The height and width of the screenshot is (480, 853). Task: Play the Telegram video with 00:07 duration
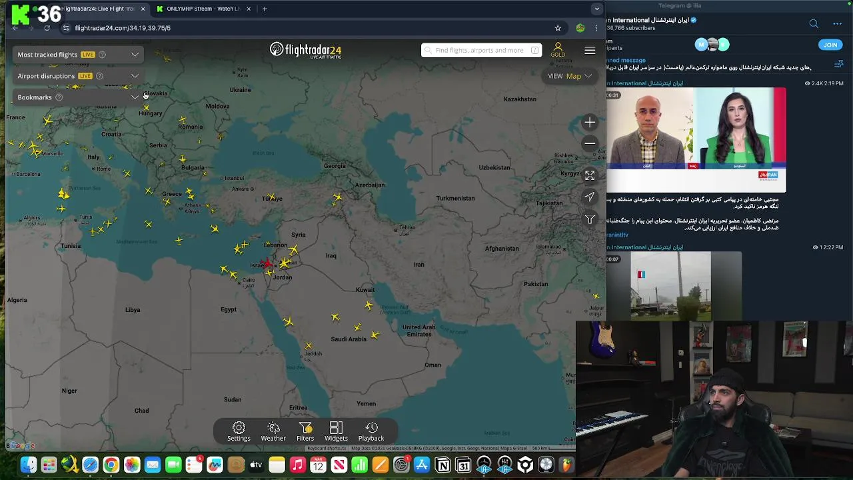(674, 287)
